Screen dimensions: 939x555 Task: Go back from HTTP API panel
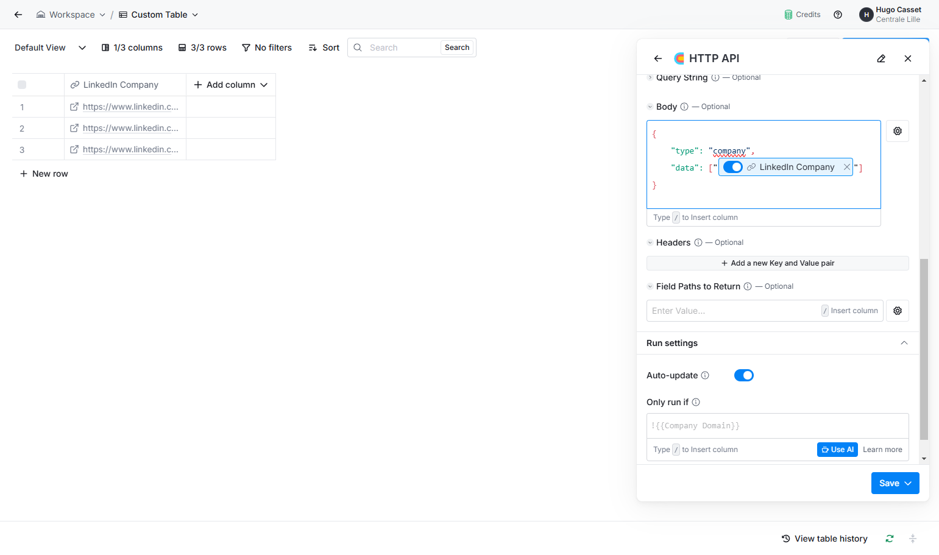coord(658,58)
